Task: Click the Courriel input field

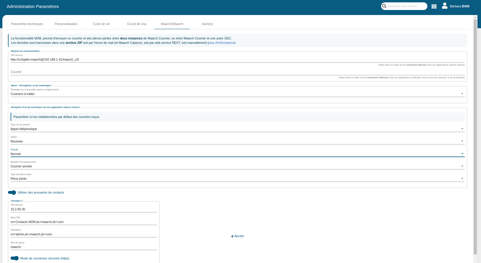Action: pyautogui.click(x=237, y=72)
